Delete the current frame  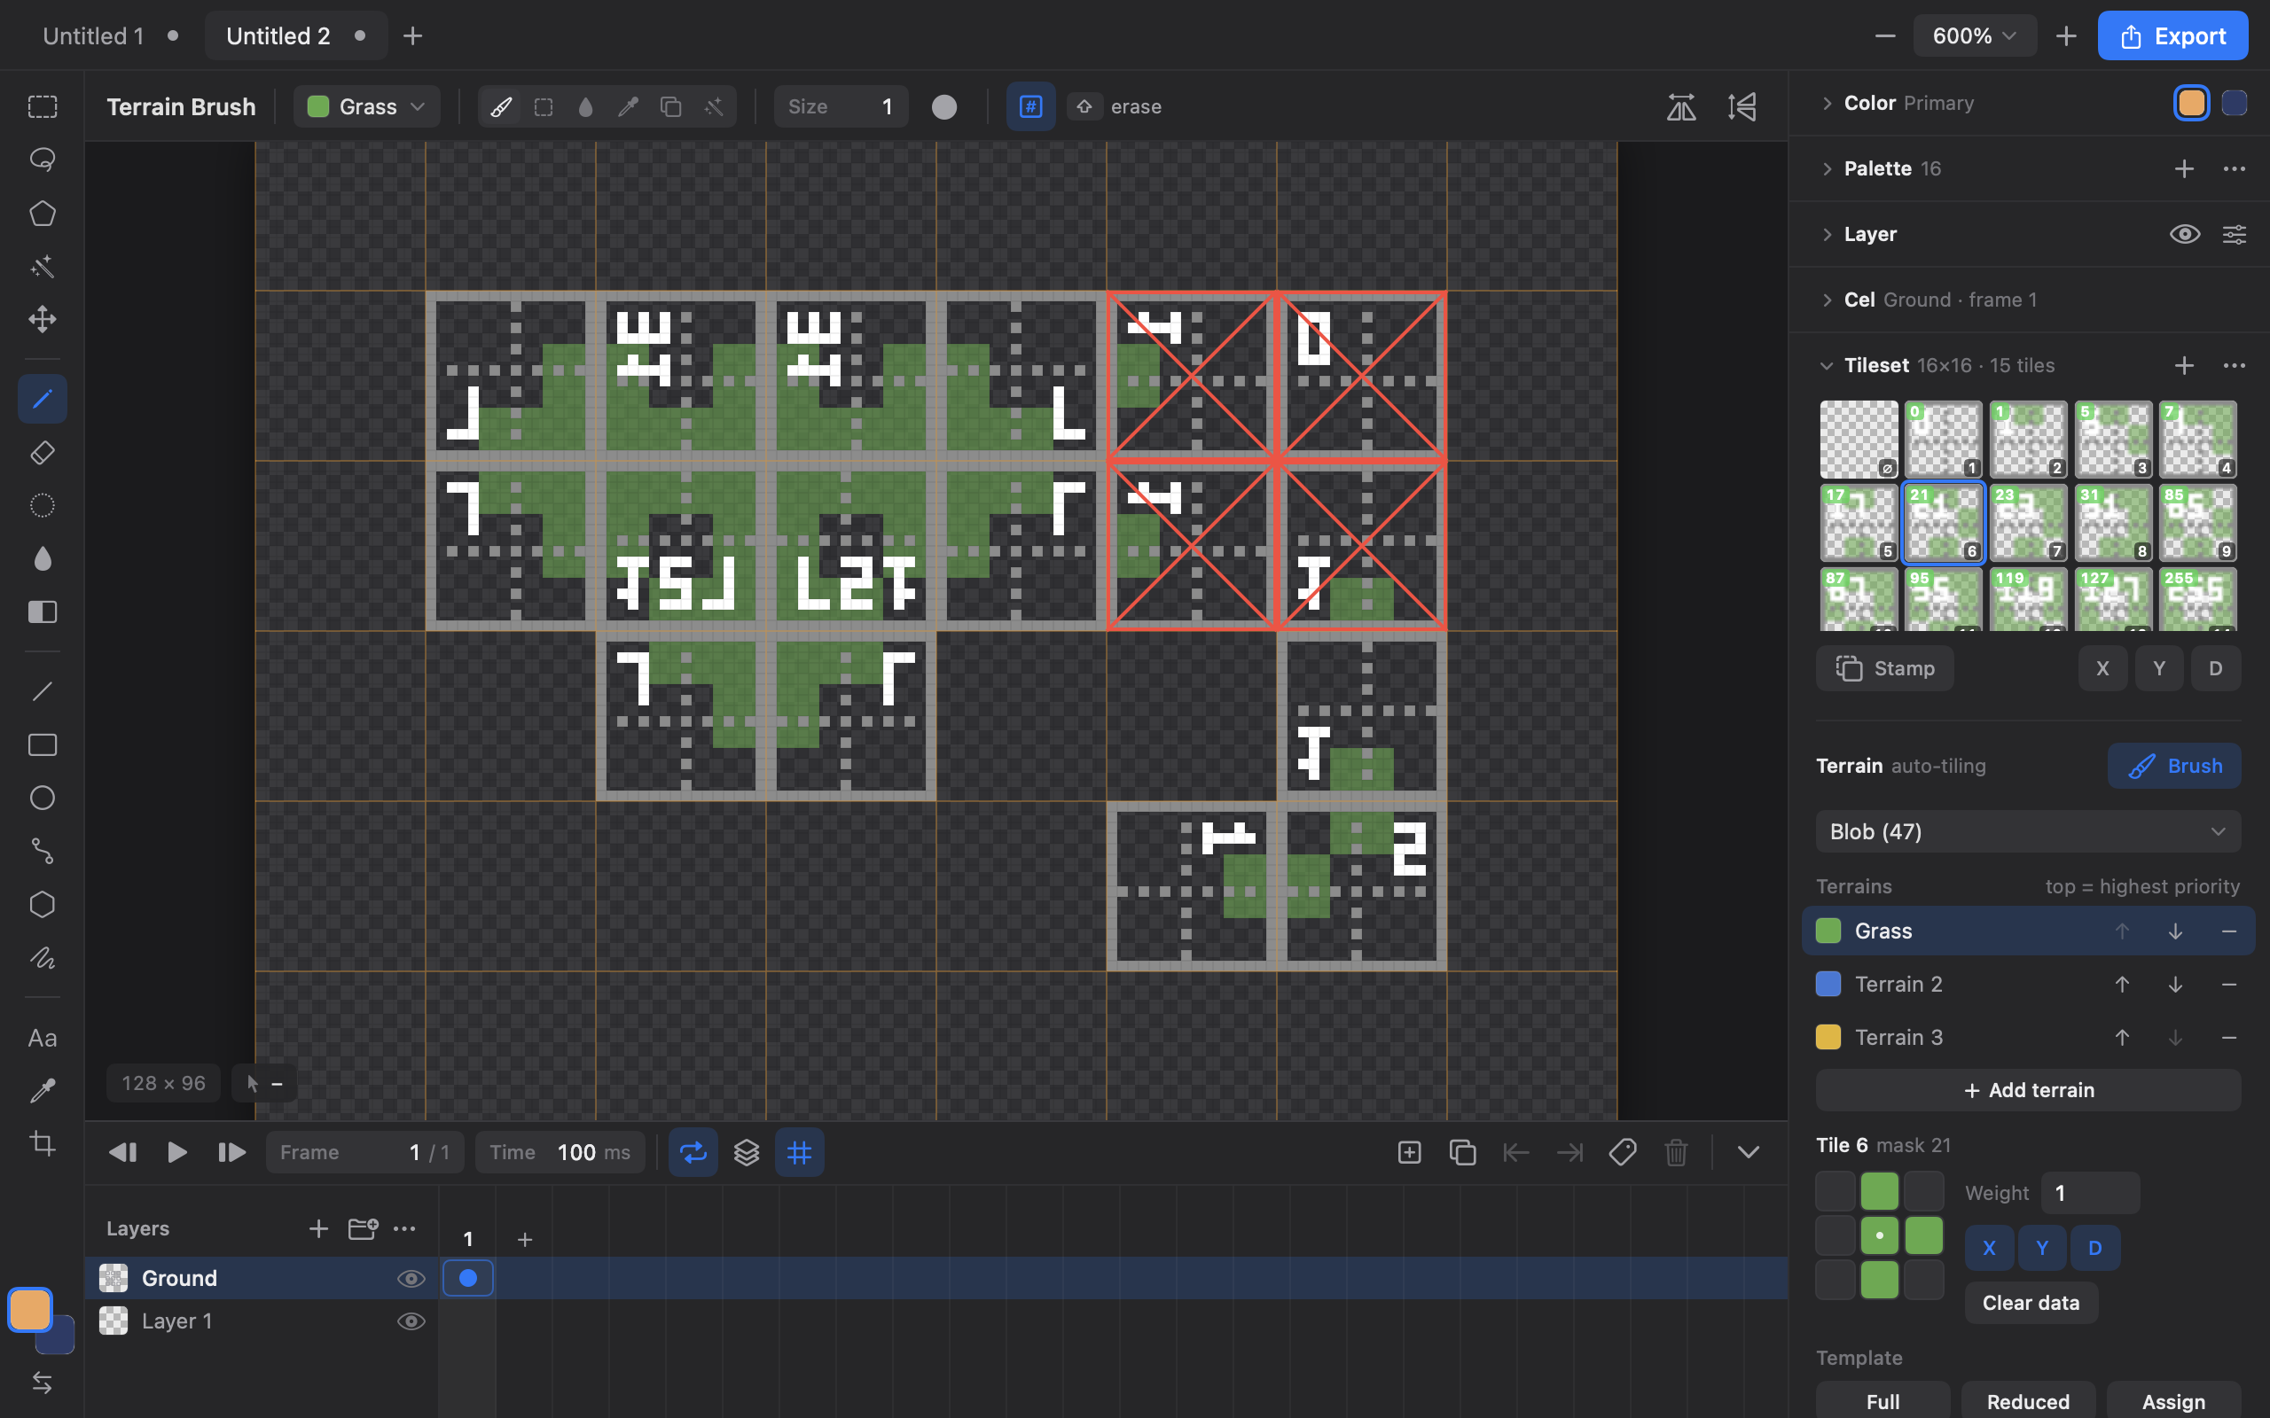[x=1676, y=1151]
